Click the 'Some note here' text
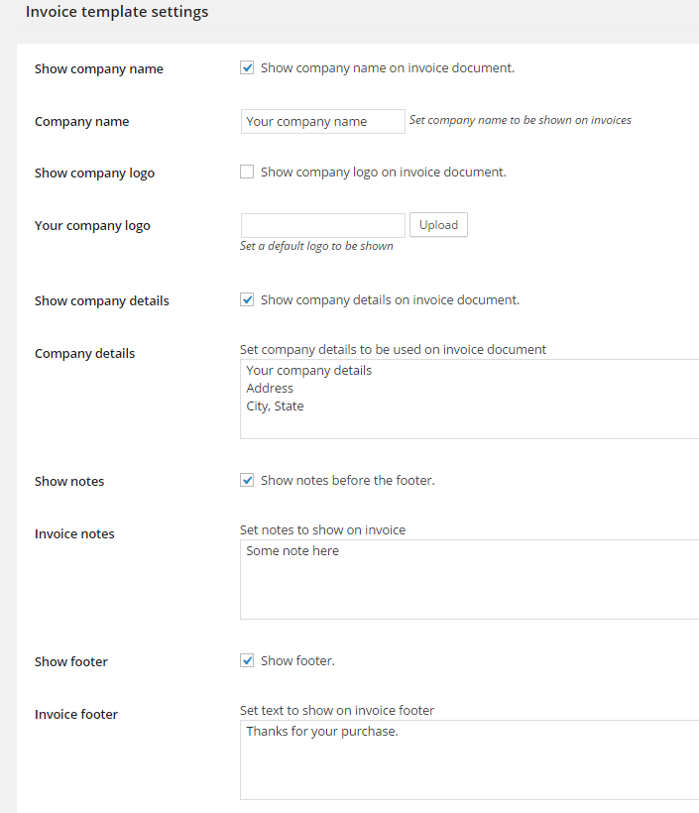Screen dimensions: 699x813 [292, 551]
